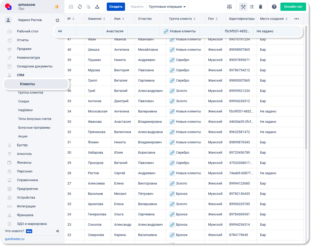Click the Создать button
The image size is (311, 246).
pos(116,7)
